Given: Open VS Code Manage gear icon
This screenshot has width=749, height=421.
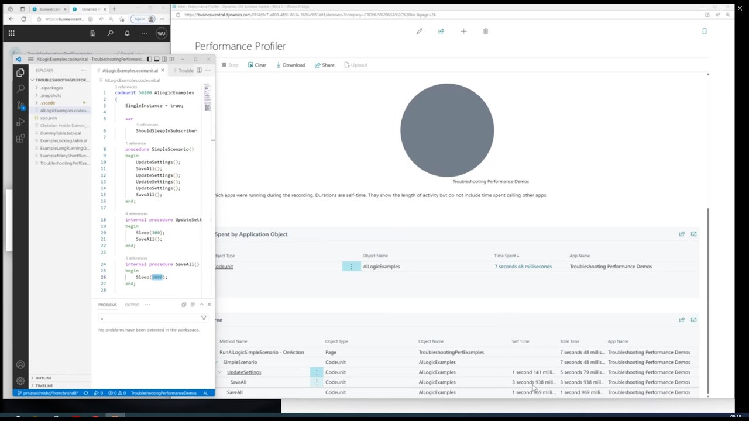Looking at the screenshot, I should tap(20, 380).
